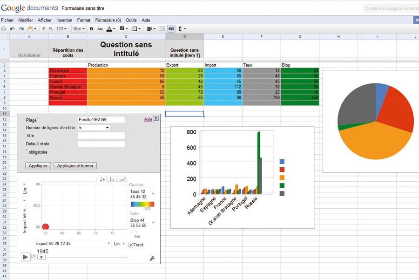Toggle bold text formatting
419x280 pixels.
coord(91,29)
